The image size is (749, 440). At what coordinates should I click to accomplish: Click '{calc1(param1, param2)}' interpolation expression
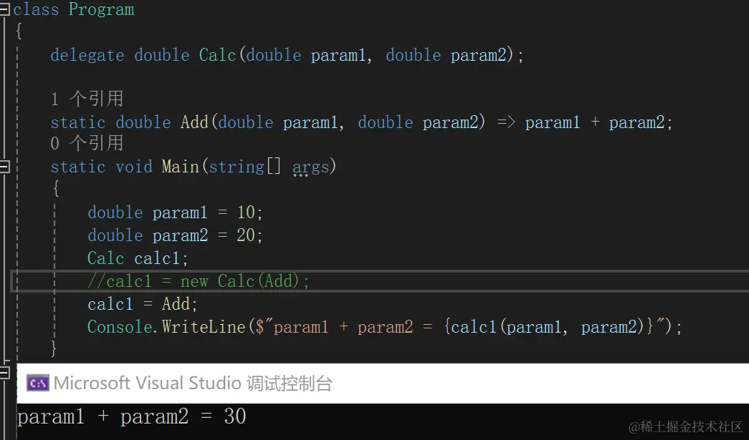click(x=548, y=327)
